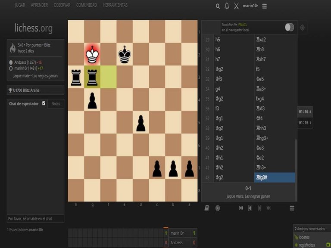Step back one move
Image resolution: width=331 pixels, height=248 pixels.
(250, 208)
